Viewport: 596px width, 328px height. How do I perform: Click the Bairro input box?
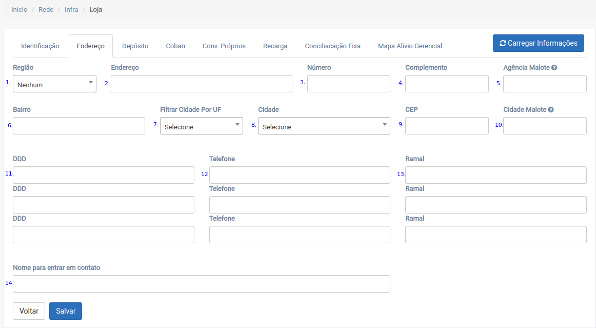[x=79, y=126]
